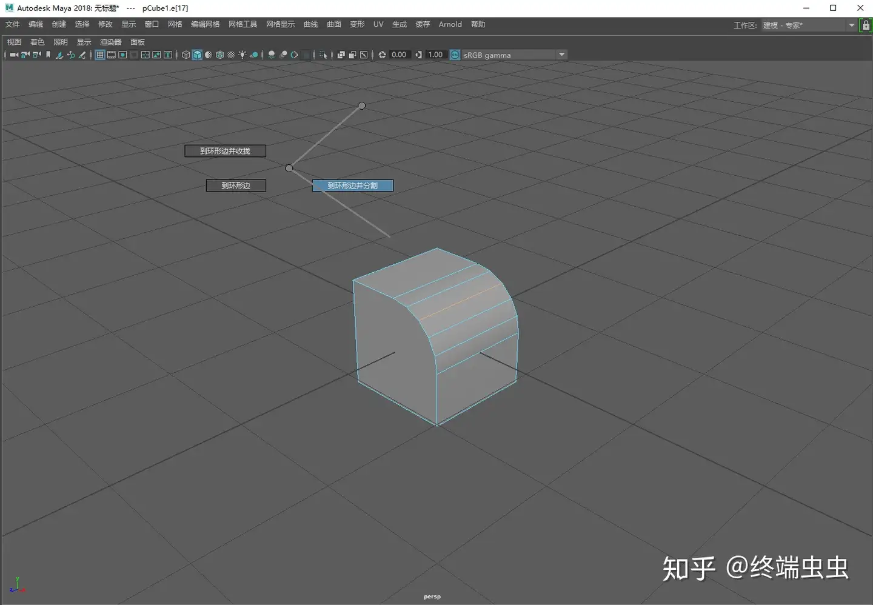Open the 选择 menu

click(x=82, y=24)
